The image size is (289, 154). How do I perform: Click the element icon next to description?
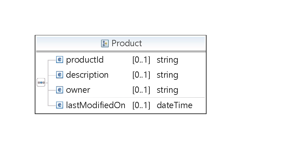click(60, 75)
